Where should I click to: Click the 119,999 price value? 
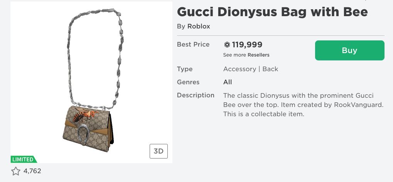247,45
